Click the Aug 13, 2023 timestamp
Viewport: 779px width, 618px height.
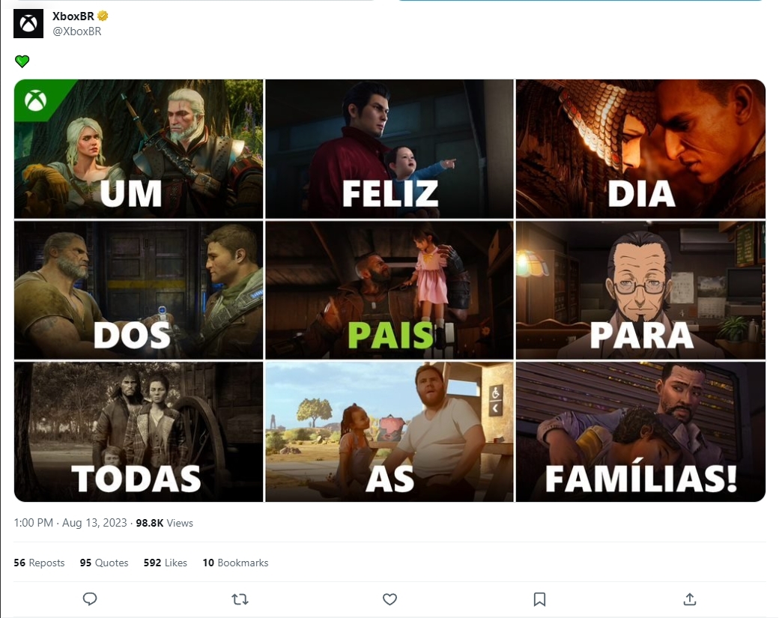click(x=94, y=523)
